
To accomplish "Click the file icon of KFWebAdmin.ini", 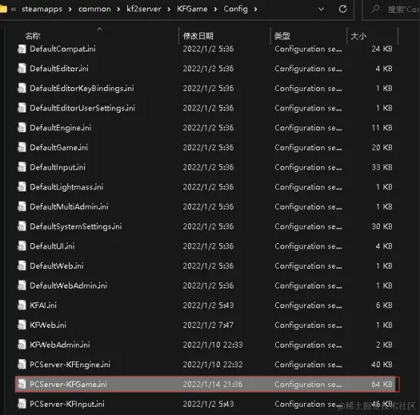I will click(22, 345).
